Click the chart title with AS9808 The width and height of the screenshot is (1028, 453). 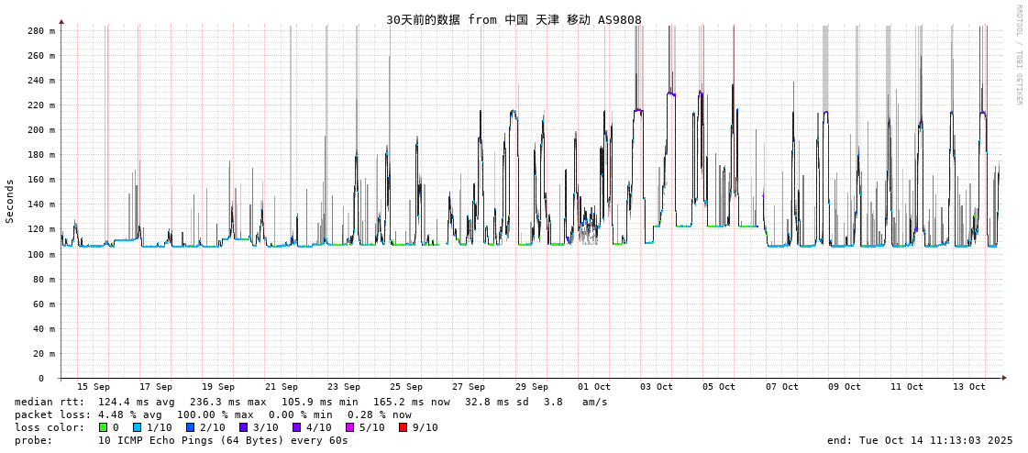click(x=514, y=19)
